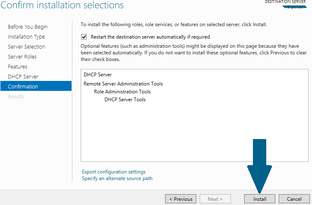
Task: Go to the Server Selection step
Action: 26,47
